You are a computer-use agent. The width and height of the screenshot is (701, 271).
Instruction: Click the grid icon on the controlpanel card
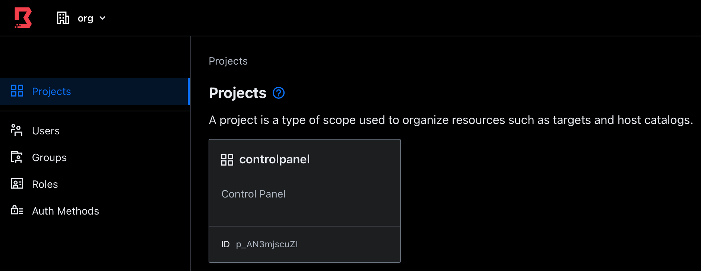pos(227,159)
